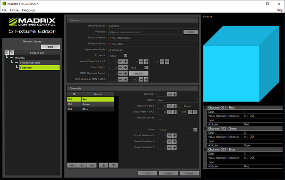Collapse the MADRIX tree node
This screenshot has height=180, width=285.
point(12,57)
